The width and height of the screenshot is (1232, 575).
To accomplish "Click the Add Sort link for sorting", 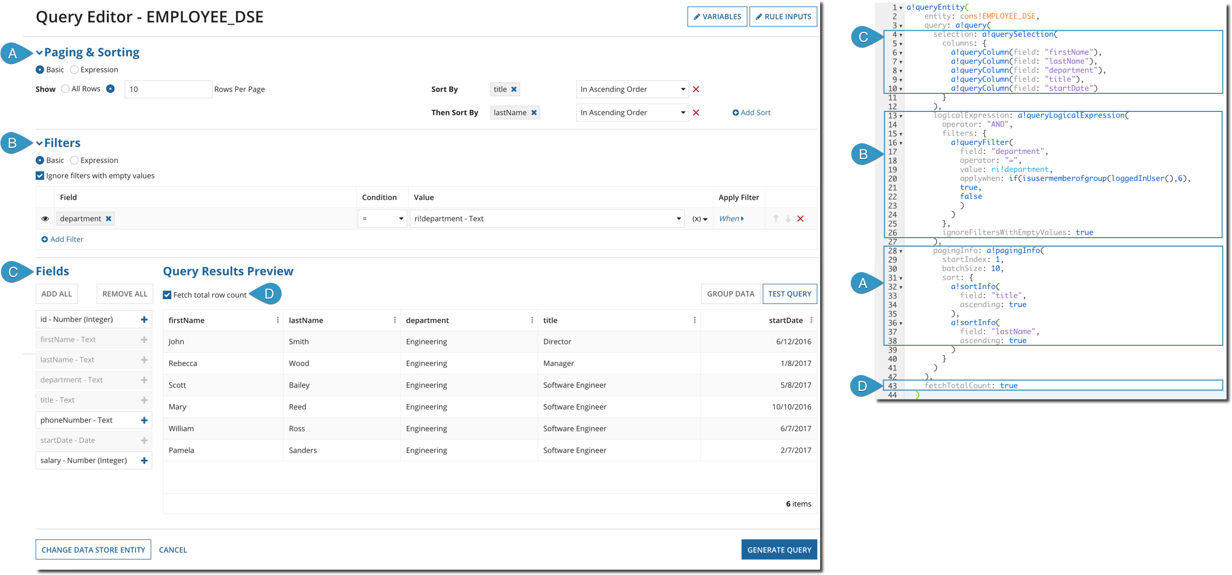I will pyautogui.click(x=748, y=112).
